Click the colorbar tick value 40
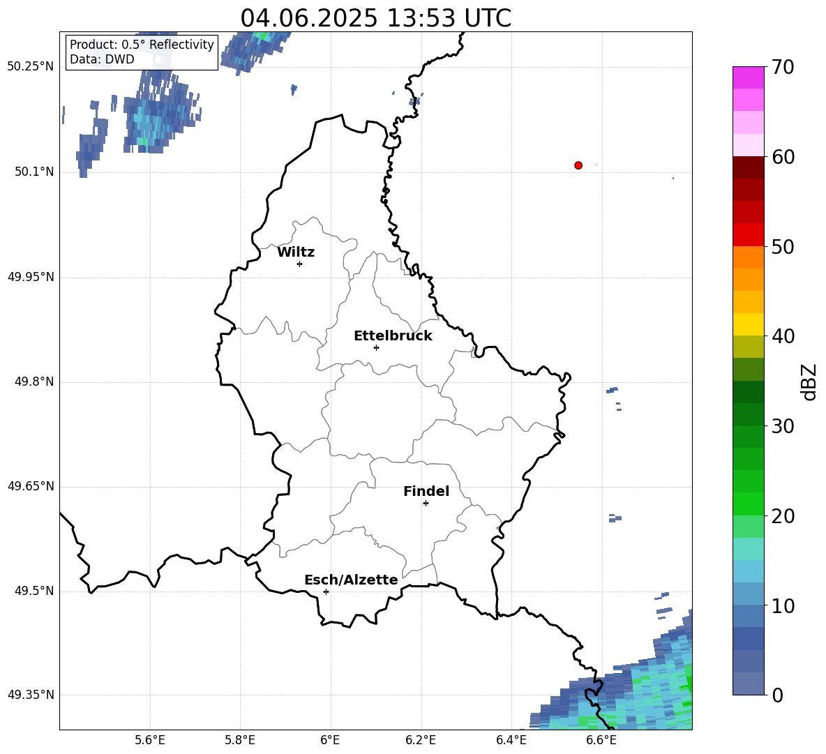 (783, 336)
